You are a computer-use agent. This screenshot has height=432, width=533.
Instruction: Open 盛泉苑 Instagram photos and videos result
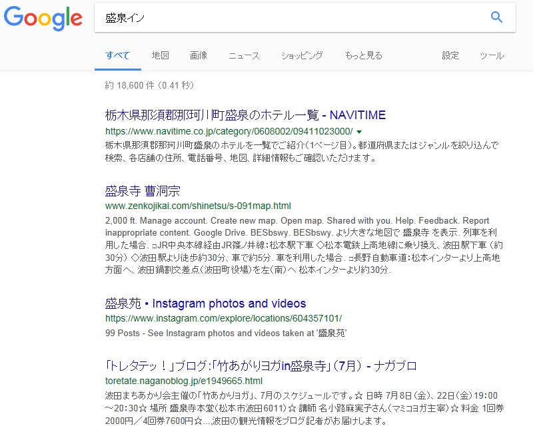[205, 304]
